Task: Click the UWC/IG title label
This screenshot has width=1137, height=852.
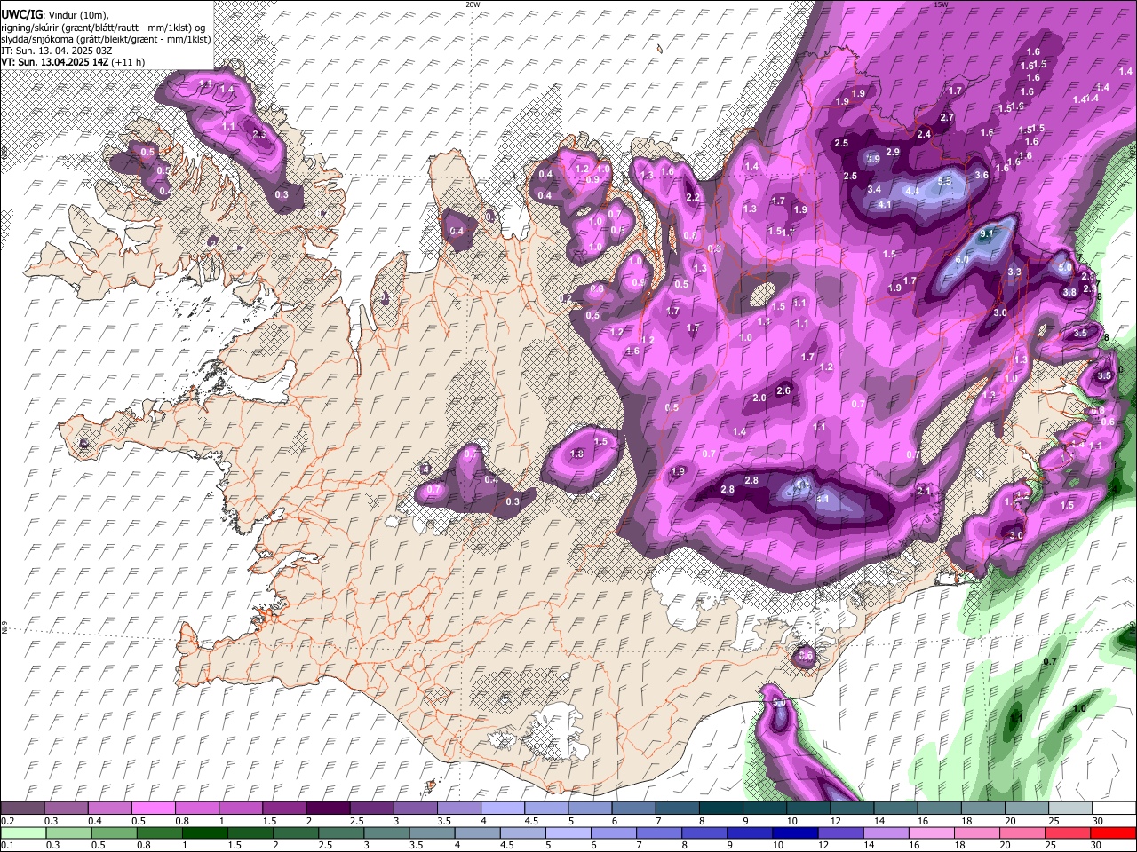Action: (21, 13)
